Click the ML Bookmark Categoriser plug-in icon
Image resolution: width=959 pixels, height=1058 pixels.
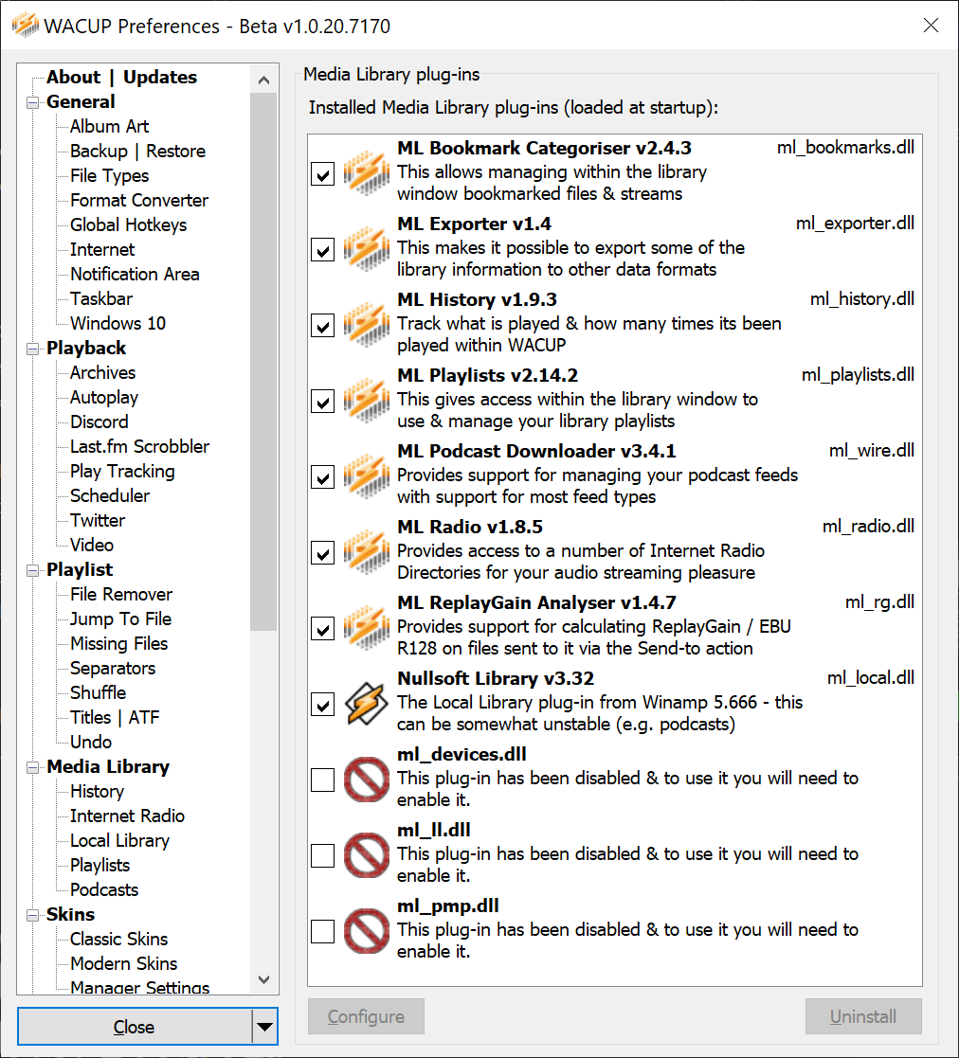coord(367,174)
